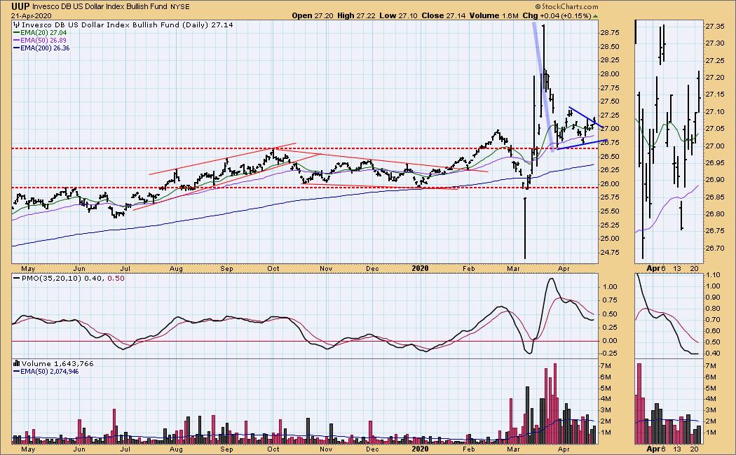Click the thick light-blue flagpole trendline

tap(543, 87)
